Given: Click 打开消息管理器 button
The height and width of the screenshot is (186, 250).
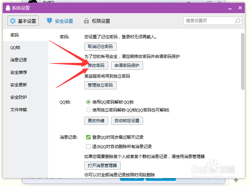Looking at the screenshot, I should tap(102, 166).
